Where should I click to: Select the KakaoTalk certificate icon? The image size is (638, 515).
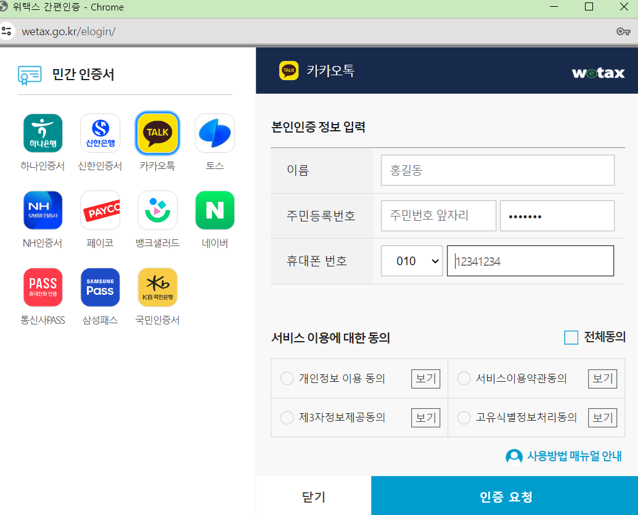(157, 133)
